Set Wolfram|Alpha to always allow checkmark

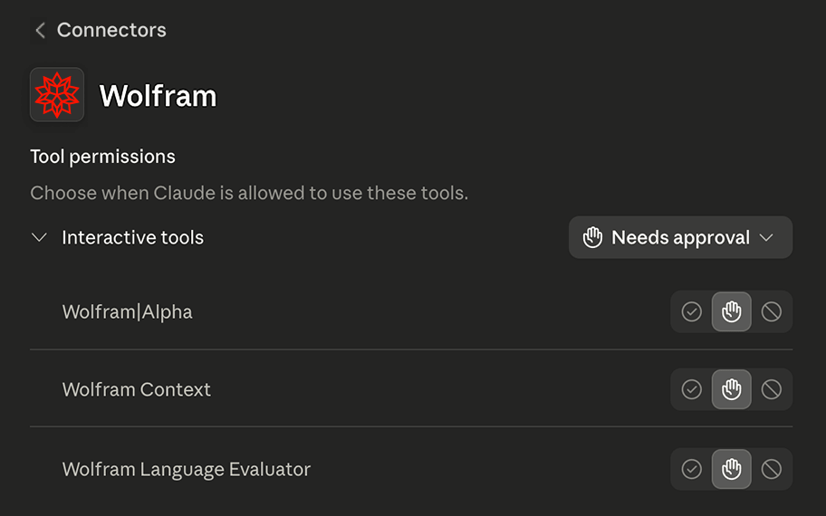[x=691, y=311]
